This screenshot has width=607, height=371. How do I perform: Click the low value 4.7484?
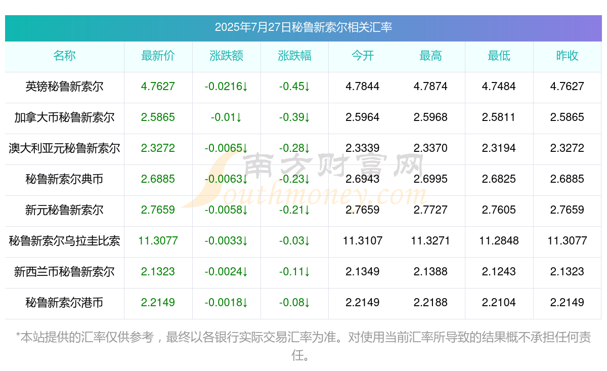click(499, 87)
